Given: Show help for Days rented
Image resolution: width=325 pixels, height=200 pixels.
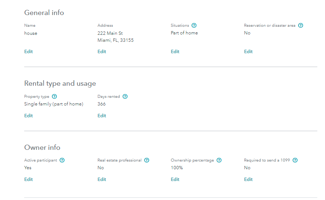Looking at the screenshot, I should pyautogui.click(x=125, y=97).
